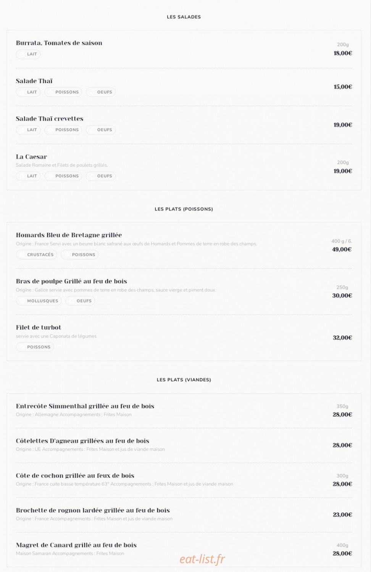Click the 49,00€ price of Homards Bleu
Viewport: 371px width, 572px height.
342,249
